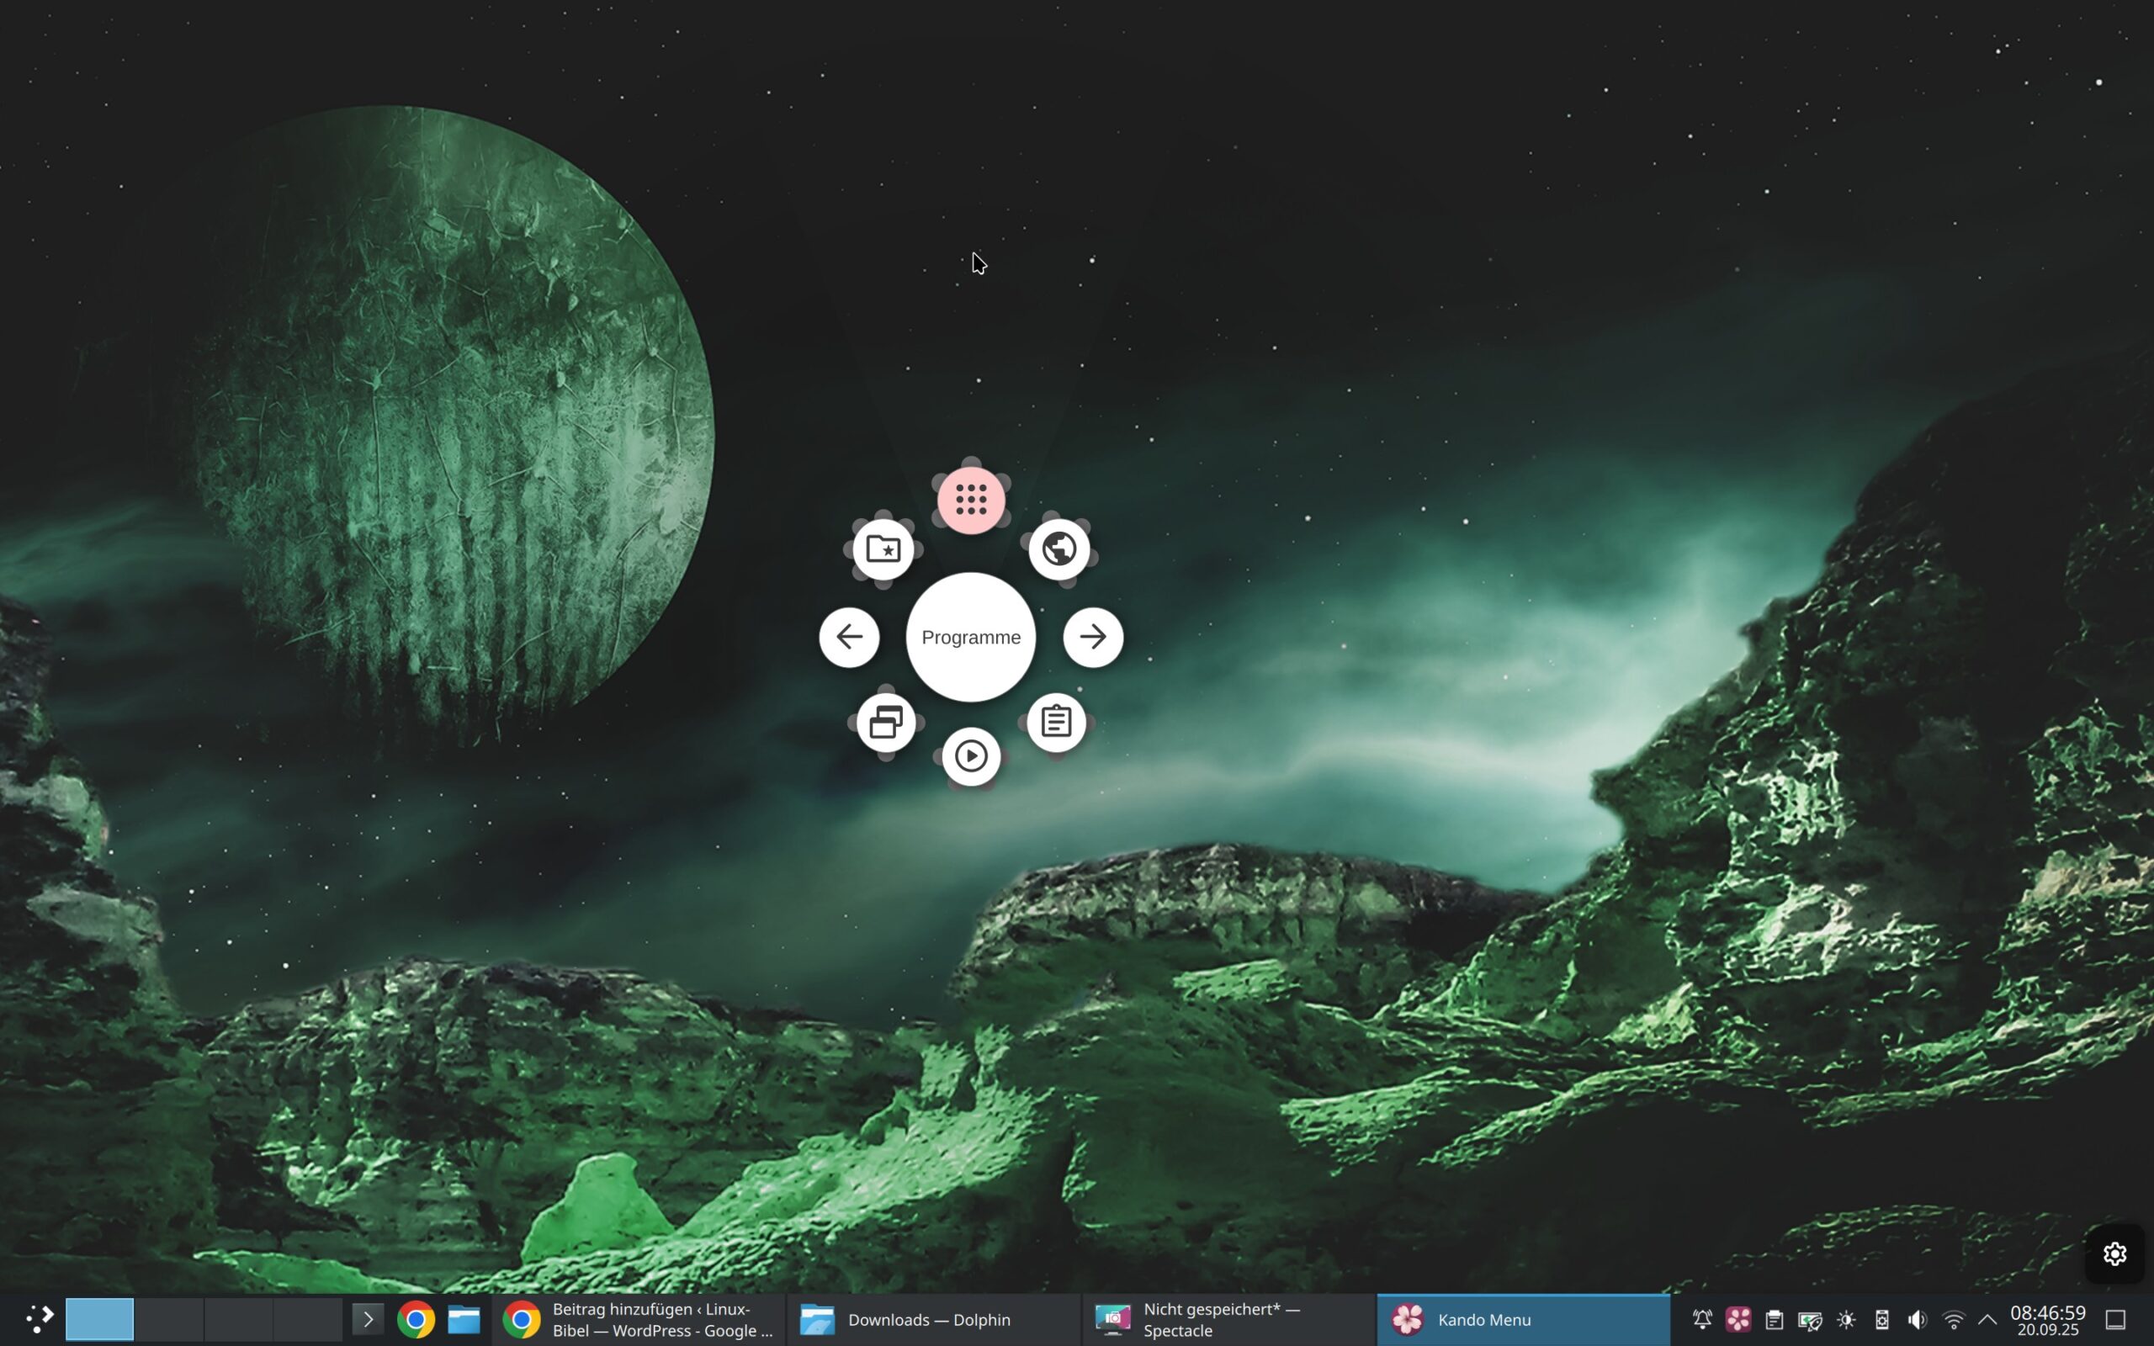The width and height of the screenshot is (2154, 1346).
Task: Switch to the third virtual desktop in the pager
Action: tap(239, 1319)
